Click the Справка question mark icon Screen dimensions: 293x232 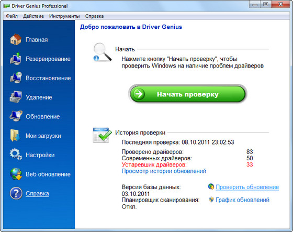pos(16,193)
